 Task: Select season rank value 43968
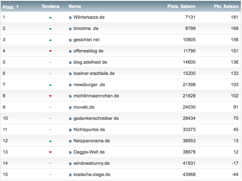[x=189, y=174]
